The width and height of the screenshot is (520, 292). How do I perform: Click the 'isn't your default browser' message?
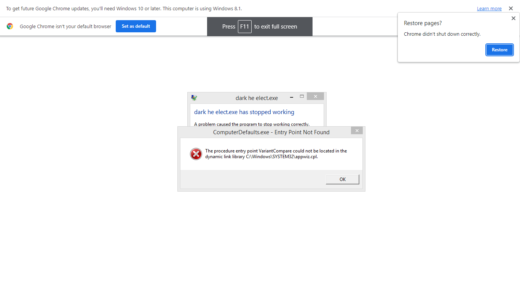(x=65, y=27)
